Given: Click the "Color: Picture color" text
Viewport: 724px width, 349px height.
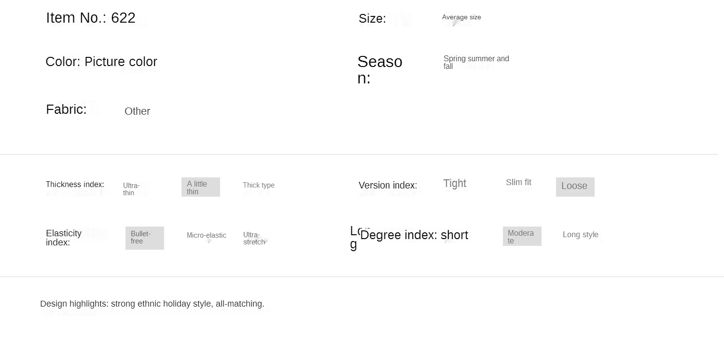Looking at the screenshot, I should point(101,62).
